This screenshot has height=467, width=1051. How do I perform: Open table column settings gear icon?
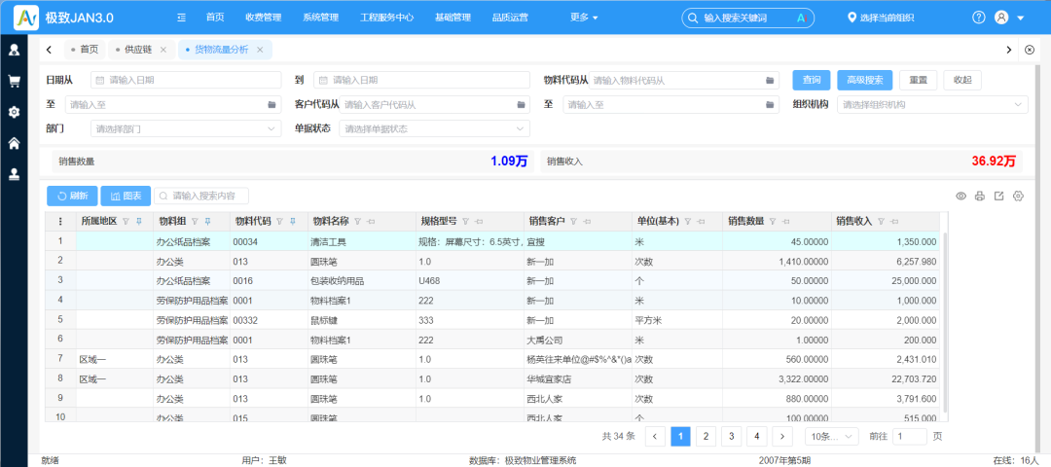[x=1018, y=196]
